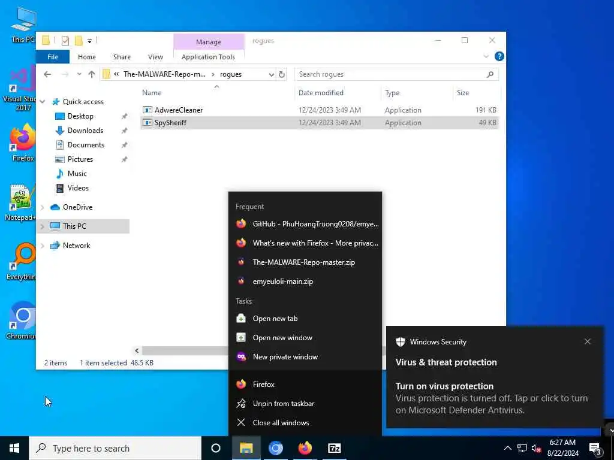Click the search magnifier icon
This screenshot has height=460, width=614.
pyautogui.click(x=490, y=74)
